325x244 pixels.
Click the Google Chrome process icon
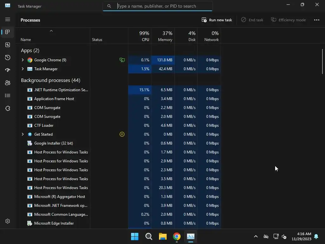coord(30,60)
